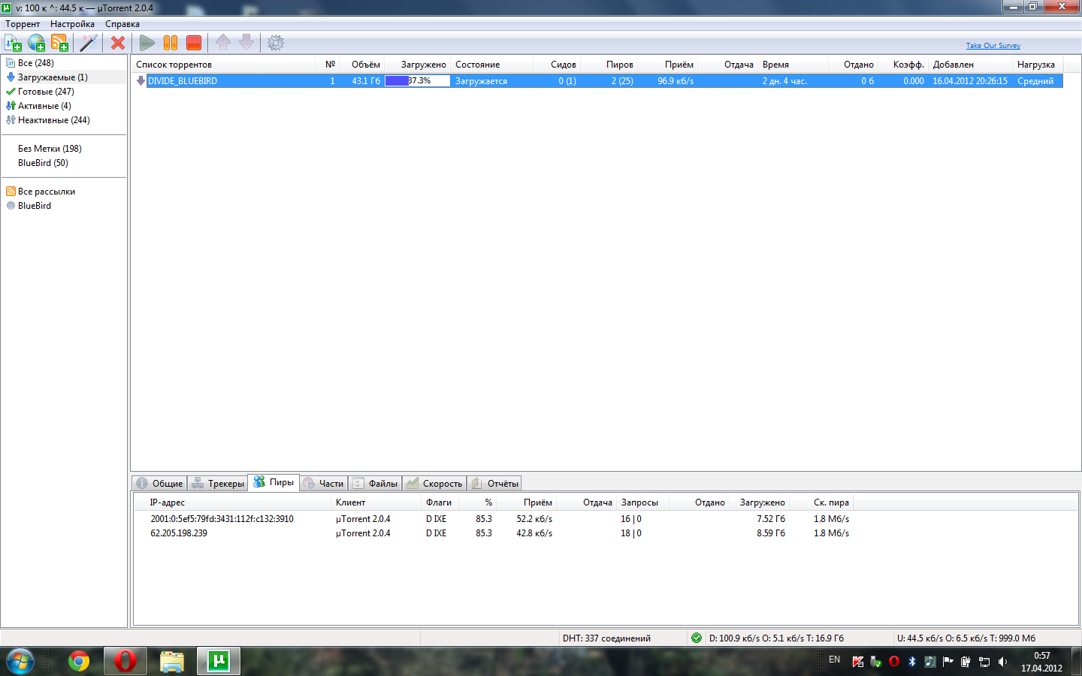Open the Настройка menu
Viewport: 1082px width, 676px height.
[72, 24]
